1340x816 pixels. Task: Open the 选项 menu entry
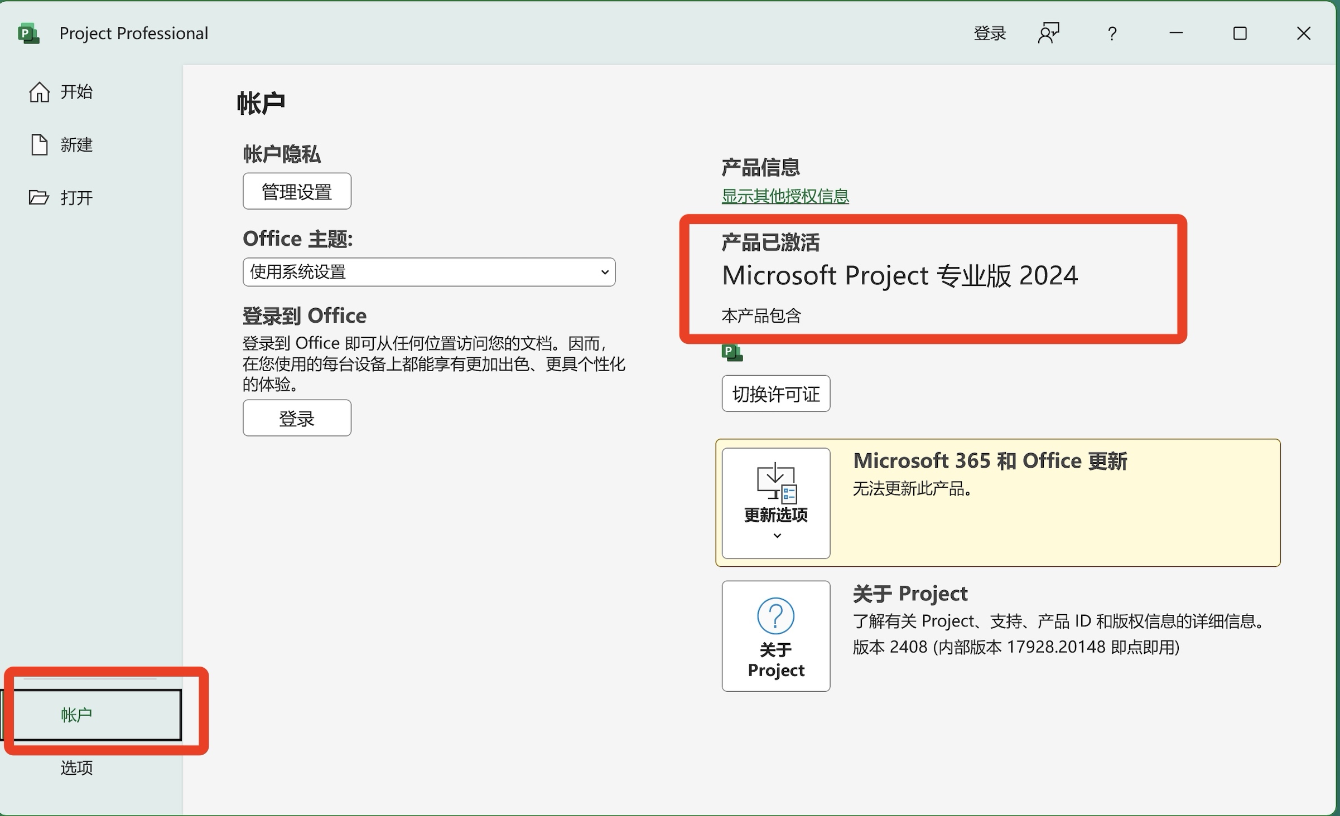pos(76,768)
